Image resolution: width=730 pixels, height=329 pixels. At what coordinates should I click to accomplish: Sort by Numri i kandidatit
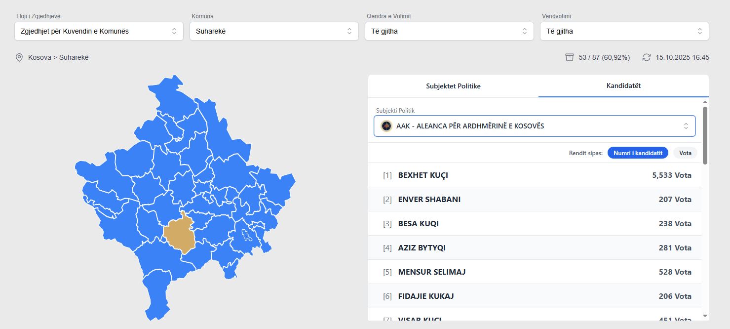pos(638,153)
